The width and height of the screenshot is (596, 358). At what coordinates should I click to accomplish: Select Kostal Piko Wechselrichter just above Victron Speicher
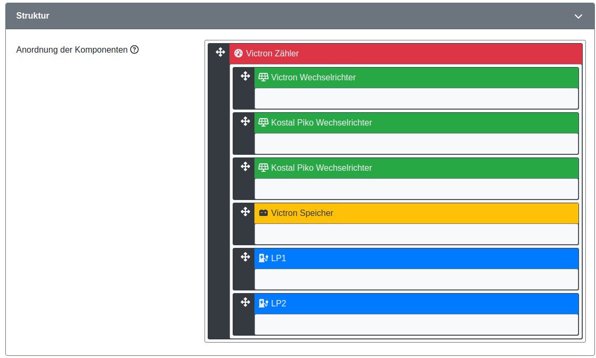416,168
